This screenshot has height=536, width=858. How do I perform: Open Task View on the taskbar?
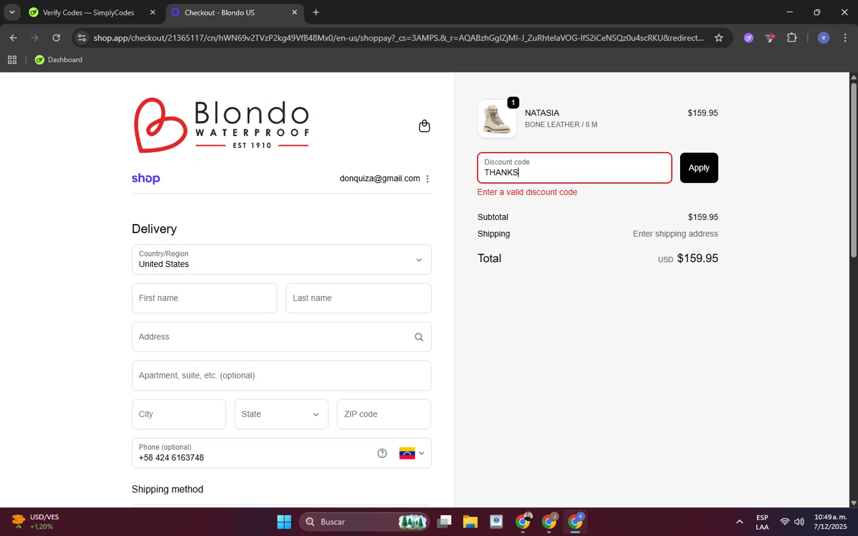pyautogui.click(x=444, y=522)
